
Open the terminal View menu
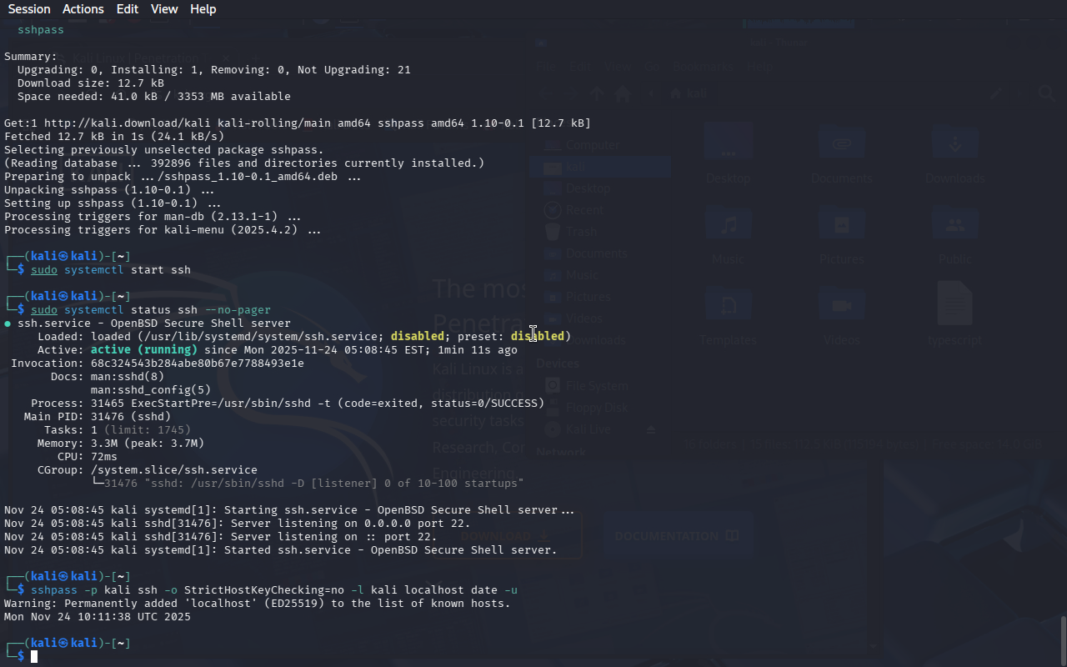click(164, 9)
